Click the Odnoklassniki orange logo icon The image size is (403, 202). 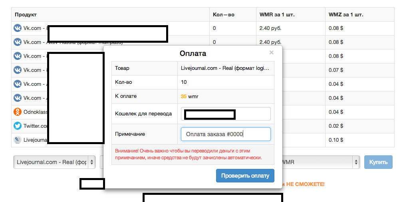(18, 112)
